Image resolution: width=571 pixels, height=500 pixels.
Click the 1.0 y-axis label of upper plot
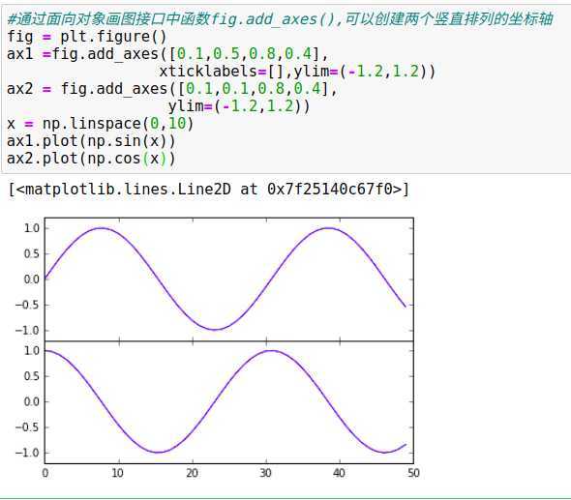point(31,228)
